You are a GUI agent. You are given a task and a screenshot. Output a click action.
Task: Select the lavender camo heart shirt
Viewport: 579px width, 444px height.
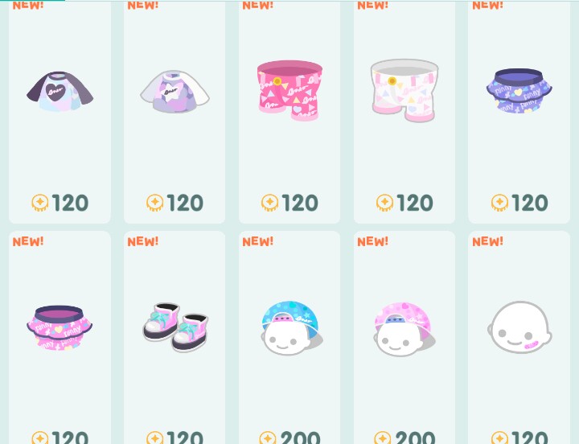pyautogui.click(x=175, y=92)
